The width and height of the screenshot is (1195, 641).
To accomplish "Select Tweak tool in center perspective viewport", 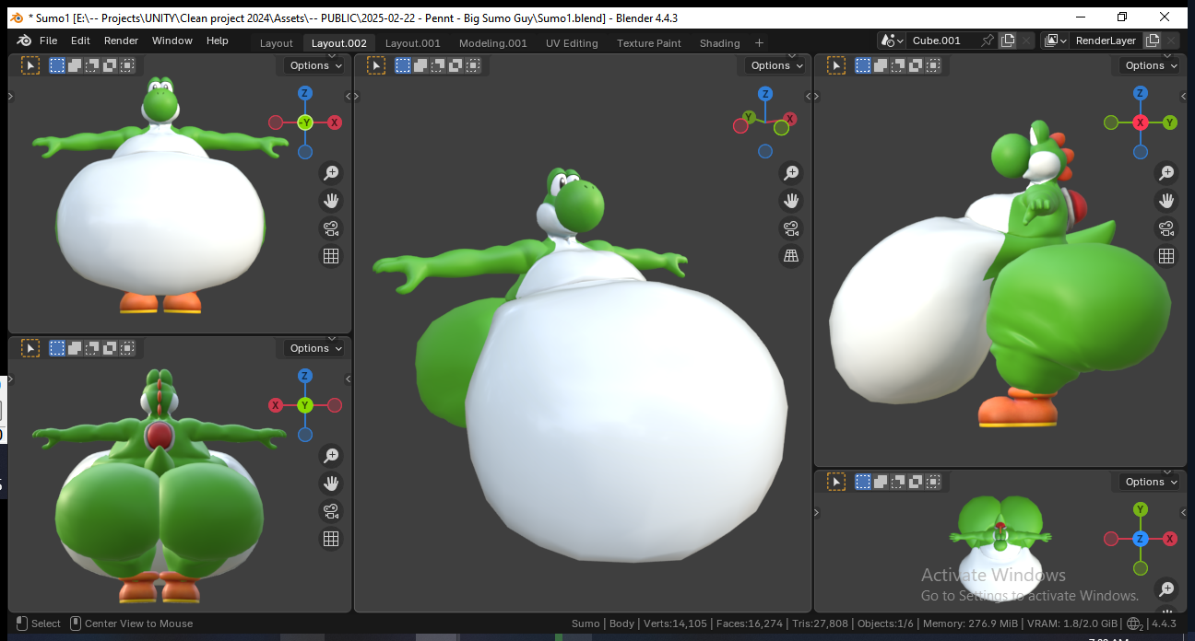I will coord(376,65).
